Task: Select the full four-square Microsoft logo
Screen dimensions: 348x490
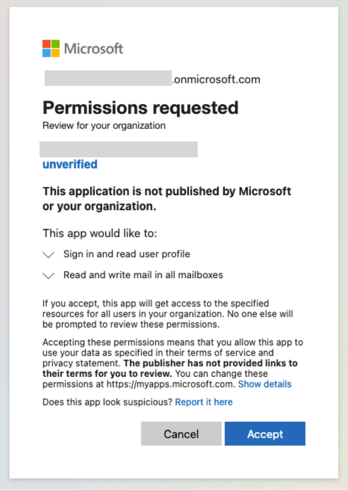Action: tap(51, 48)
